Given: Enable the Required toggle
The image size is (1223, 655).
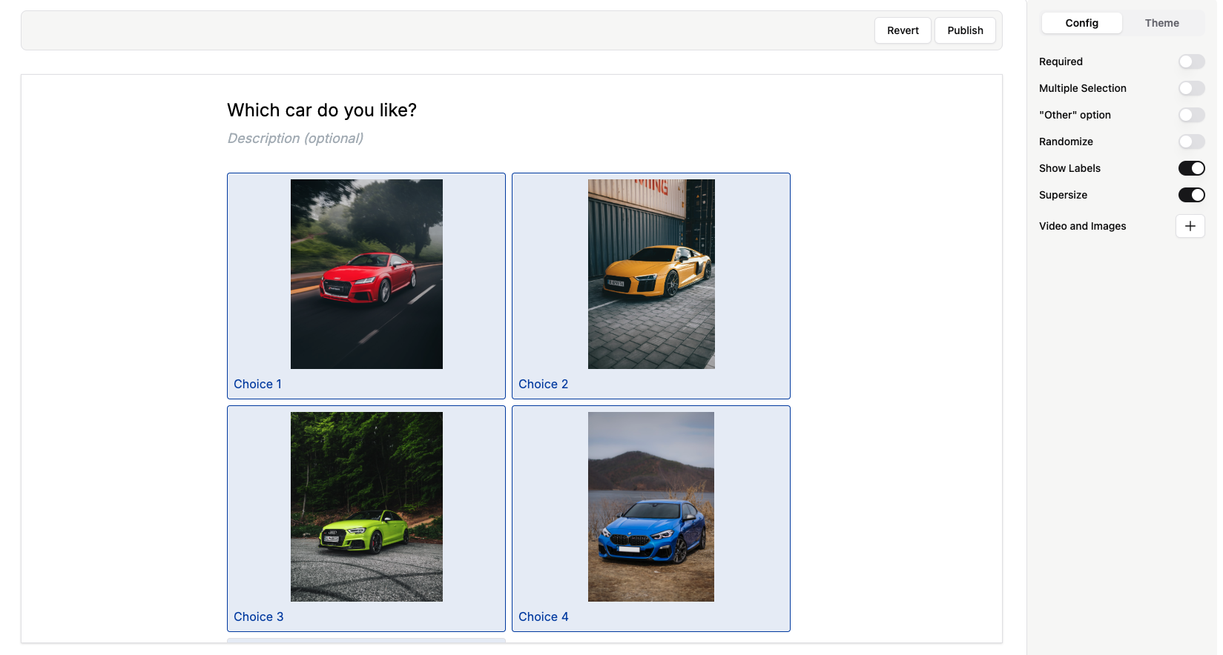Looking at the screenshot, I should 1191,61.
